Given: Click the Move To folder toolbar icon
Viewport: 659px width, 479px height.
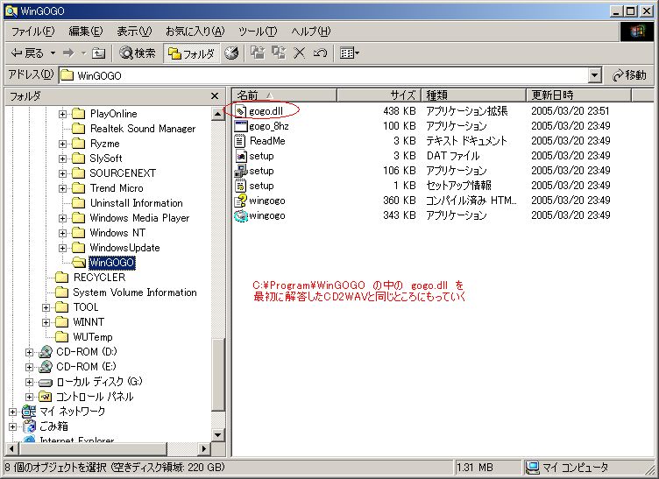Looking at the screenshot, I should (x=258, y=53).
